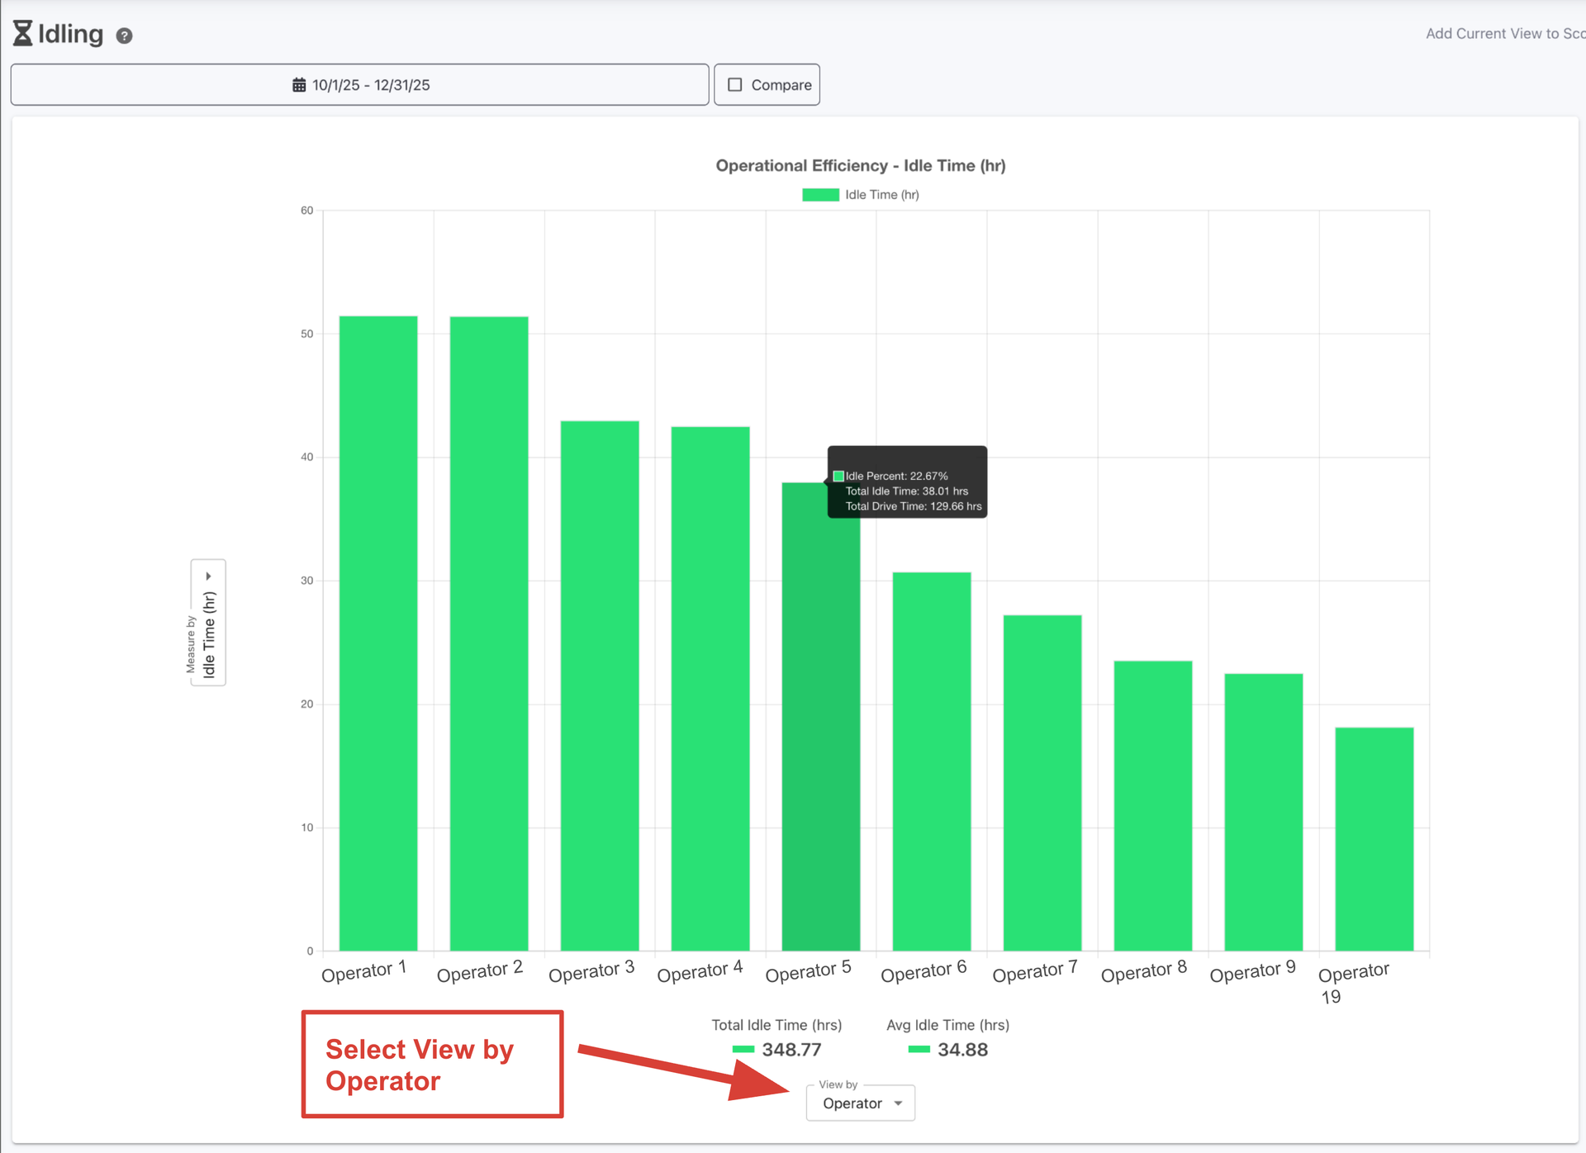Click the Operator 6 bar
The height and width of the screenshot is (1153, 1586).
pos(931,761)
